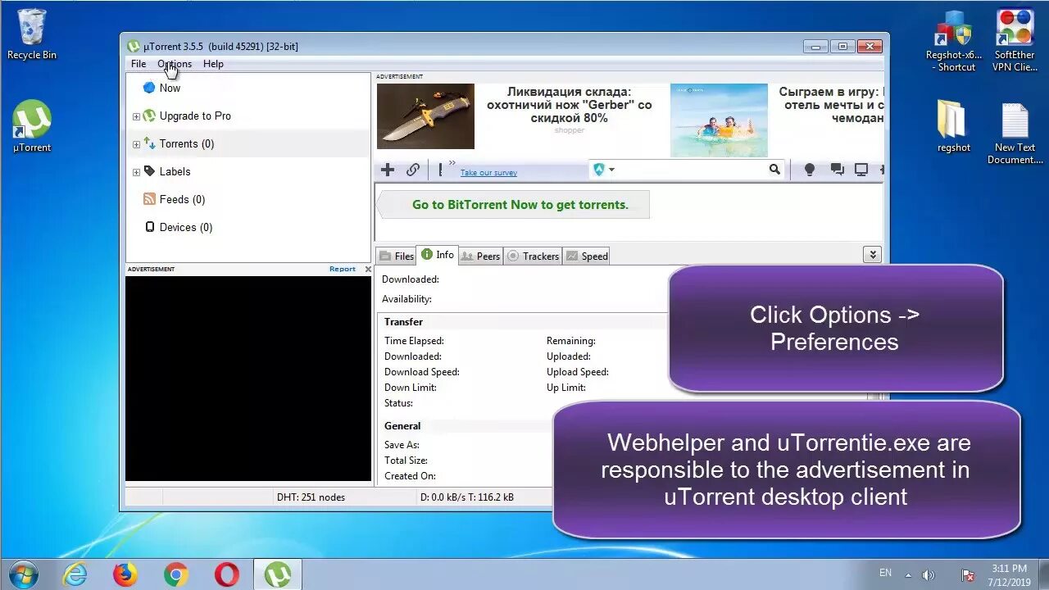1049x590 pixels.
Task: Expand the Torrents tree node
Action: 136,144
